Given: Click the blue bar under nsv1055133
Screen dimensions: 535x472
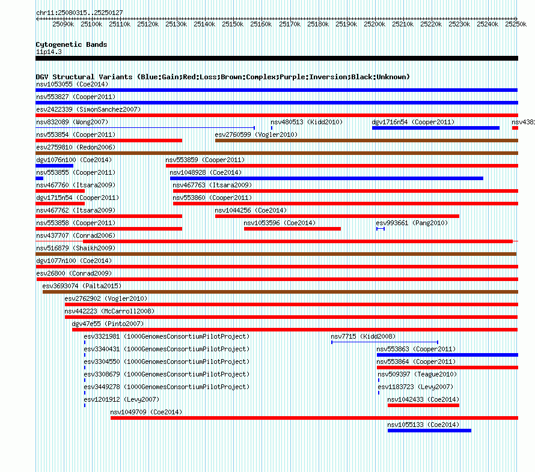Looking at the screenshot, I should [x=429, y=431].
